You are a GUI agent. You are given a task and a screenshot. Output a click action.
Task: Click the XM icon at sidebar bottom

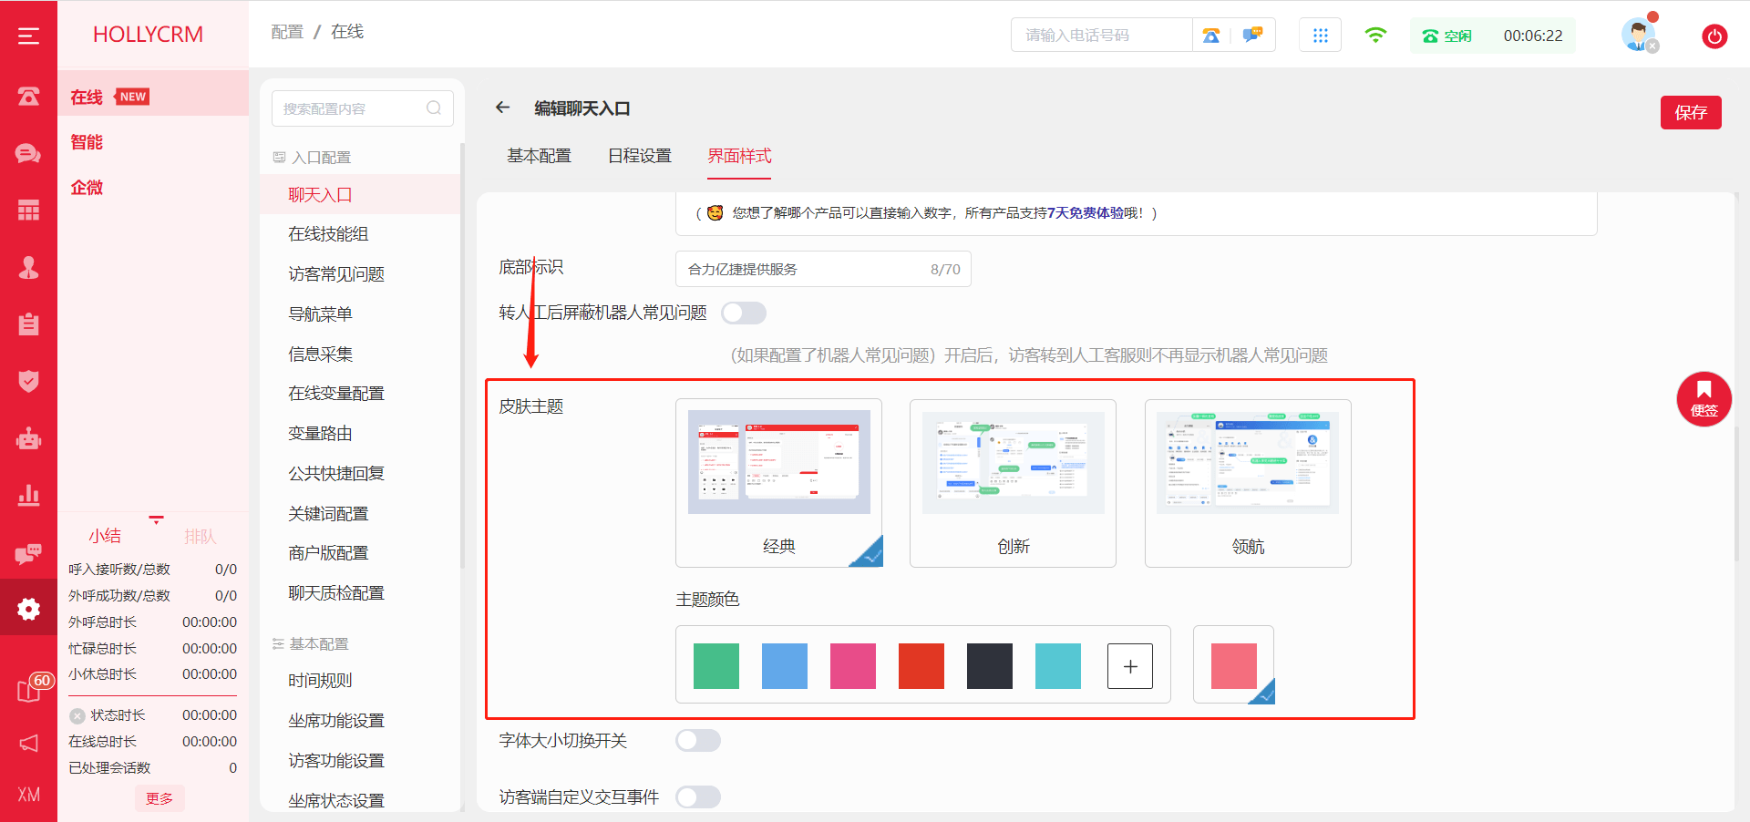click(28, 795)
